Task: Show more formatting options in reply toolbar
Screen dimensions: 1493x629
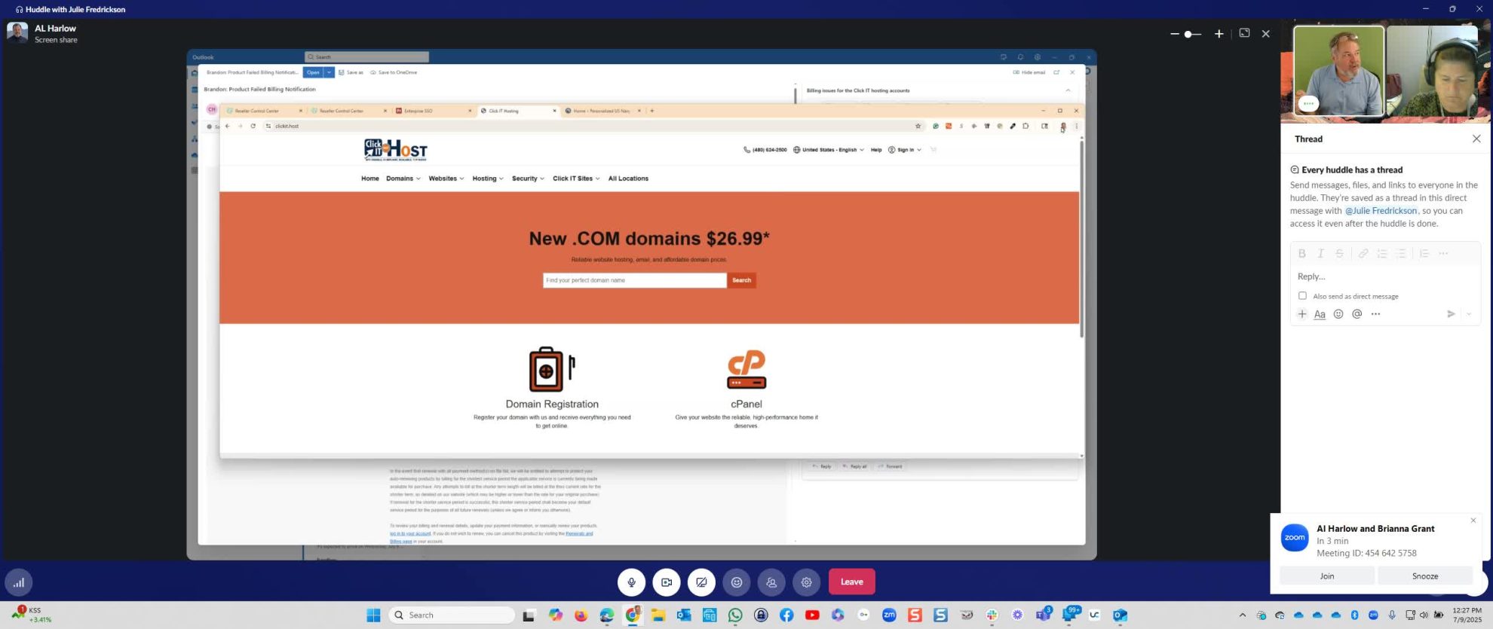Action: [1443, 254]
